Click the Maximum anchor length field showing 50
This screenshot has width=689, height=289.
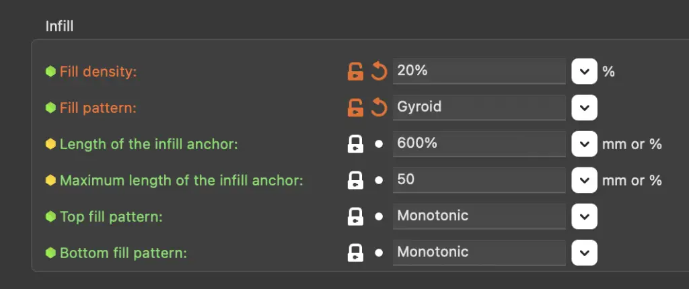click(479, 180)
